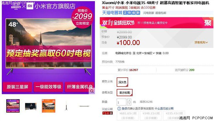Click the quantity input field
The width and height of the screenshot is (214, 121).
point(121,102)
